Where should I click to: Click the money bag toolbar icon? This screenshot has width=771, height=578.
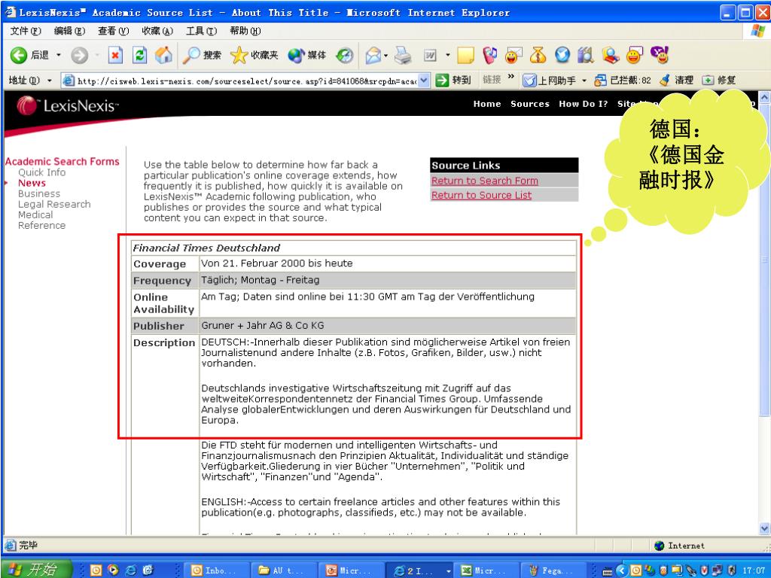[538, 55]
